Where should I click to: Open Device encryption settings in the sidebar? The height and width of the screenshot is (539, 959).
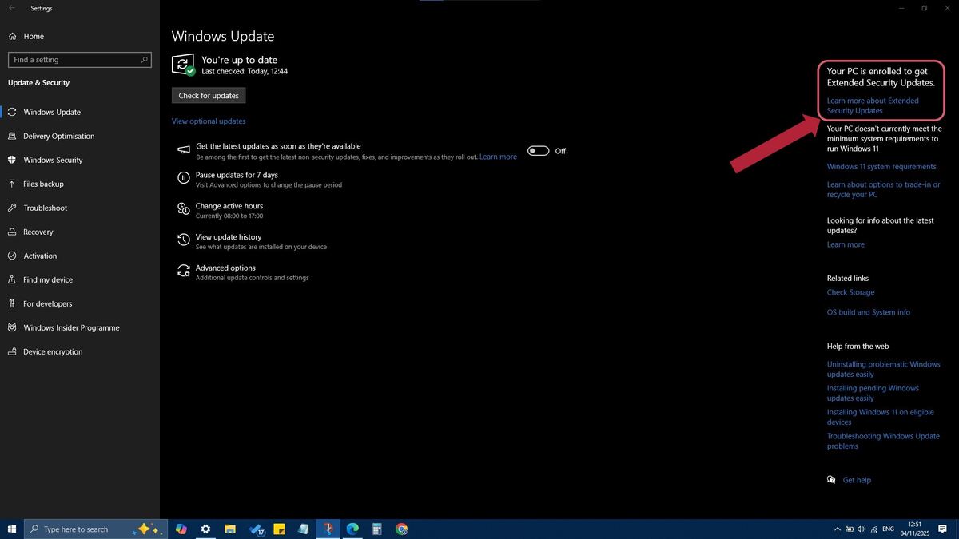[53, 351]
